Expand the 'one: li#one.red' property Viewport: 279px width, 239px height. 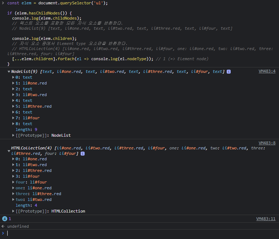[13, 188]
